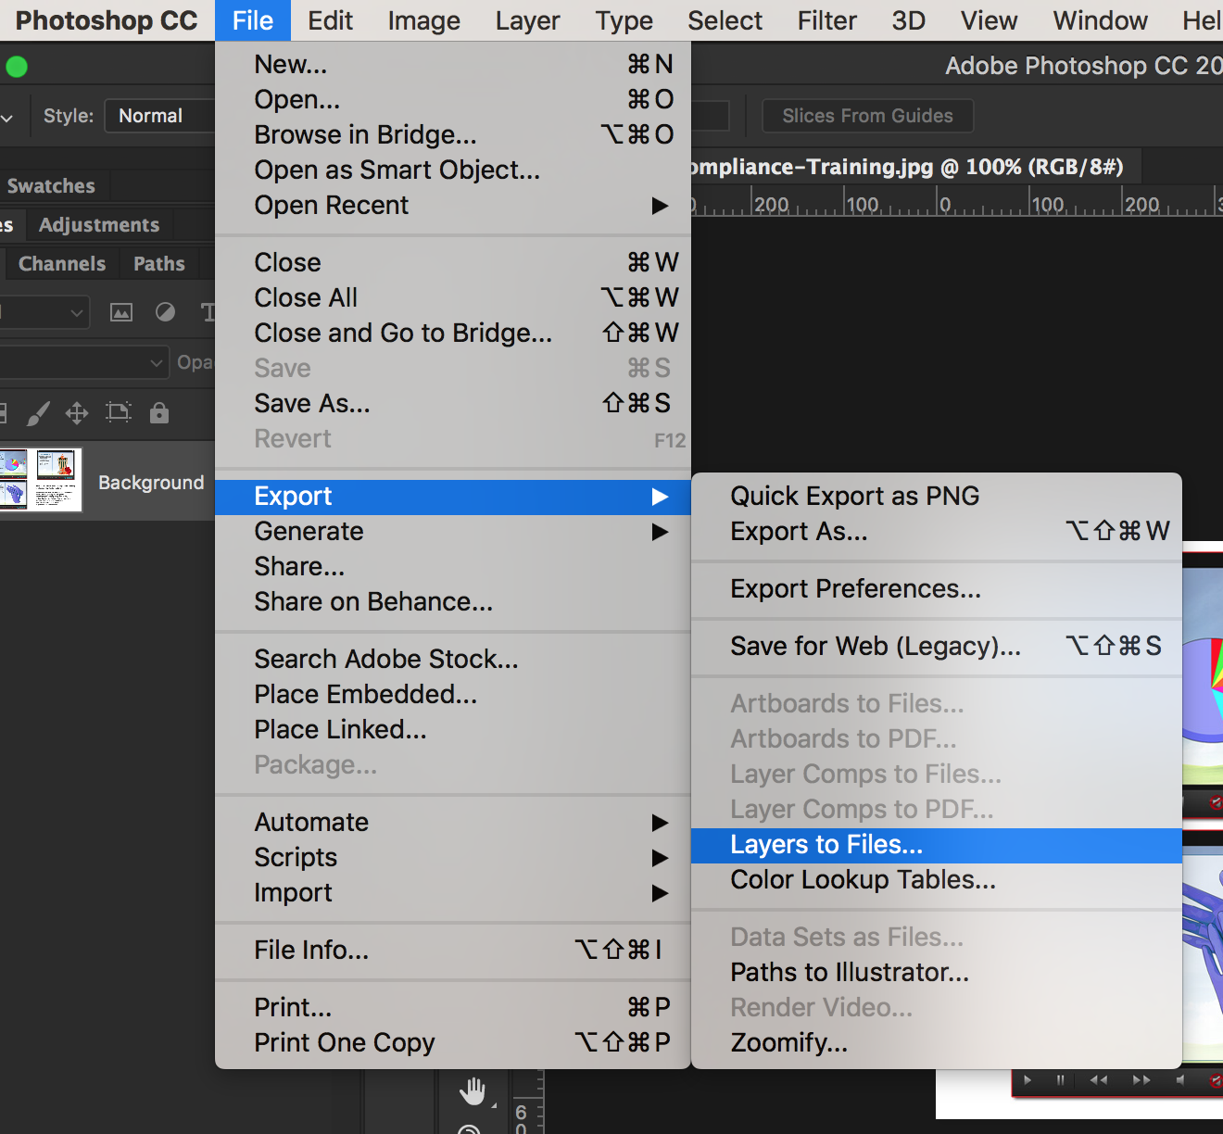
Task: Open the Edit menu
Action: (330, 20)
